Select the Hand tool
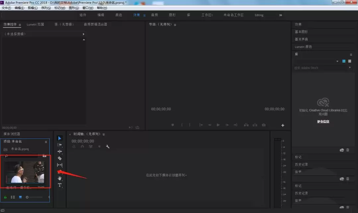This screenshot has width=358, height=213. 60,178
